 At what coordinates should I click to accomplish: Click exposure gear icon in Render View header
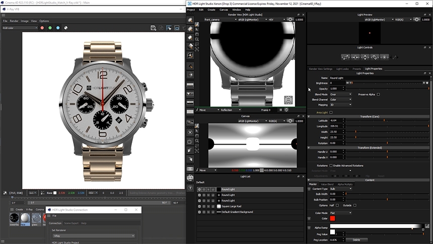coord(290,20)
